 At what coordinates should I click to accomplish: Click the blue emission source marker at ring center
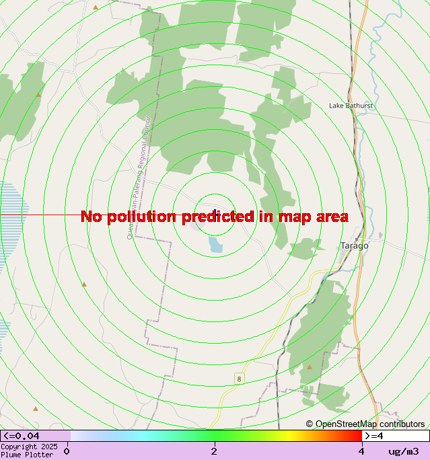[215, 211]
